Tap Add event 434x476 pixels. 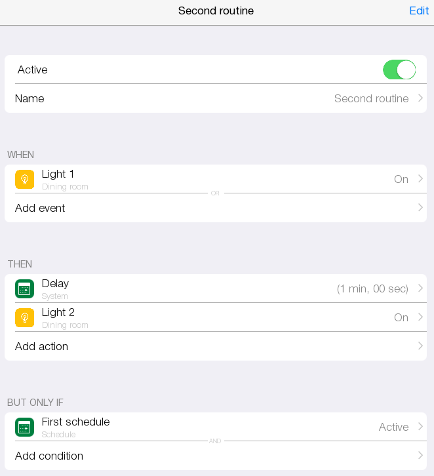[x=40, y=208]
